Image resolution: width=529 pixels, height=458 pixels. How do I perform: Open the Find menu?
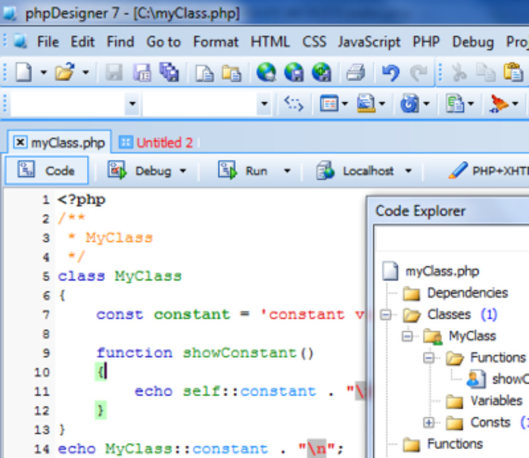[x=120, y=42]
